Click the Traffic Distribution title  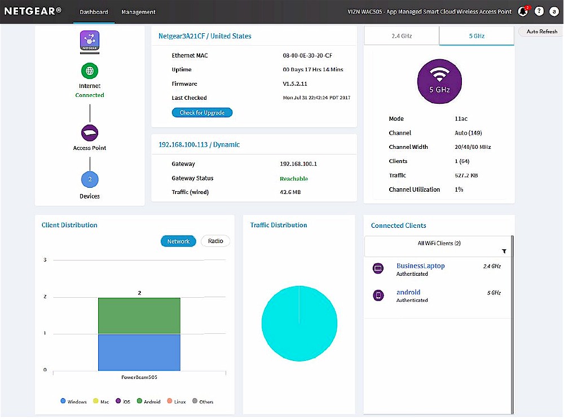pos(279,225)
